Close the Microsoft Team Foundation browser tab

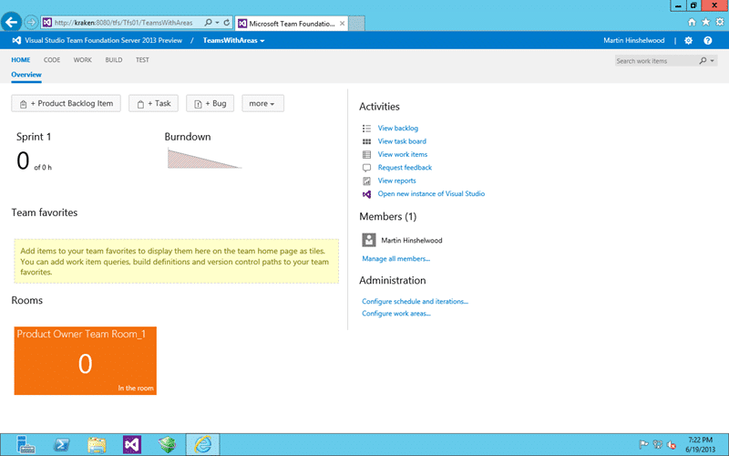point(343,24)
